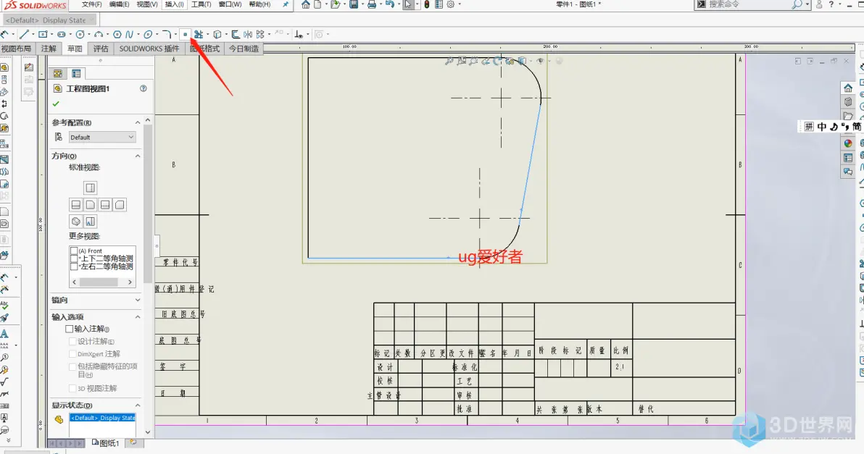The width and height of the screenshot is (864, 454).
Task: Click the Hide/Show Items eye icon
Action: pos(540,61)
